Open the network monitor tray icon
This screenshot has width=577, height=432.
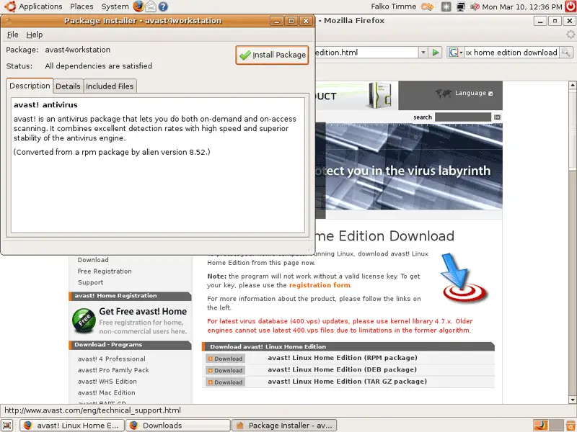click(x=460, y=6)
